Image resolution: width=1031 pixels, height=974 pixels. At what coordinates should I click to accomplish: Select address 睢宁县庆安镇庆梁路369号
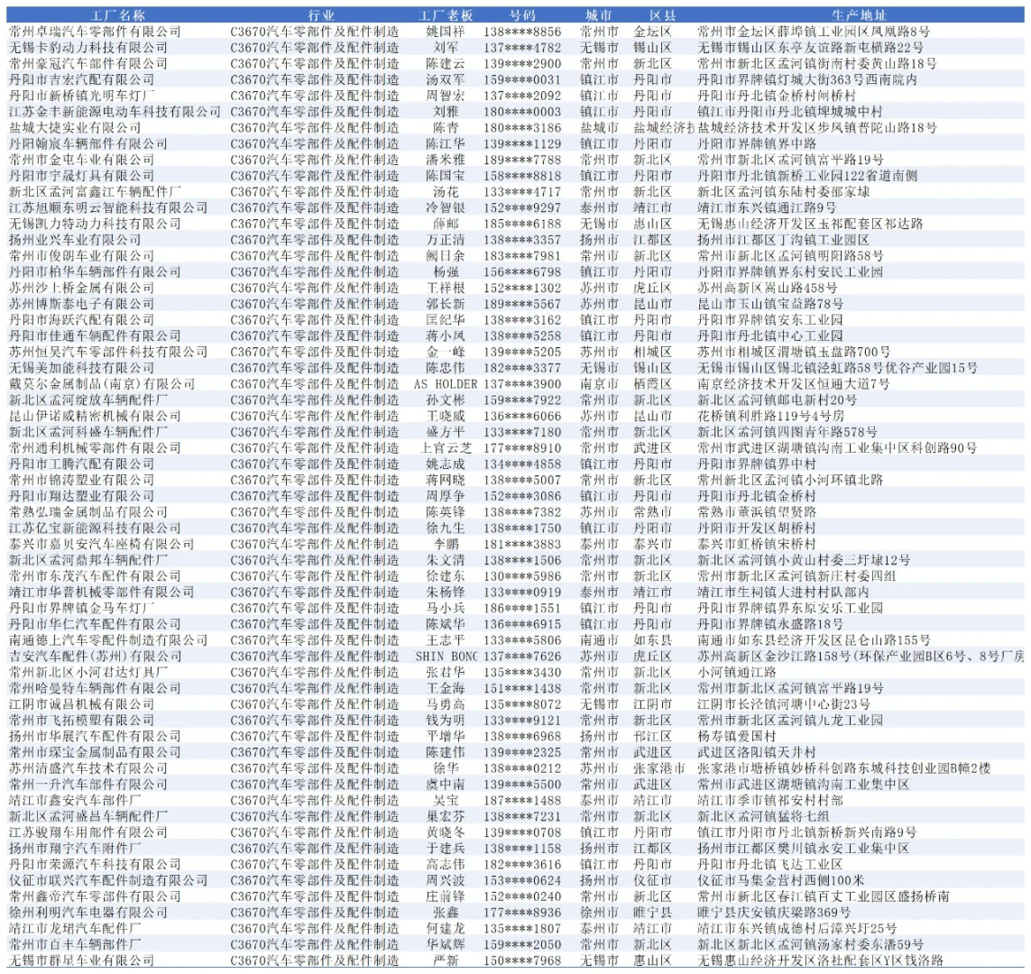(x=774, y=912)
